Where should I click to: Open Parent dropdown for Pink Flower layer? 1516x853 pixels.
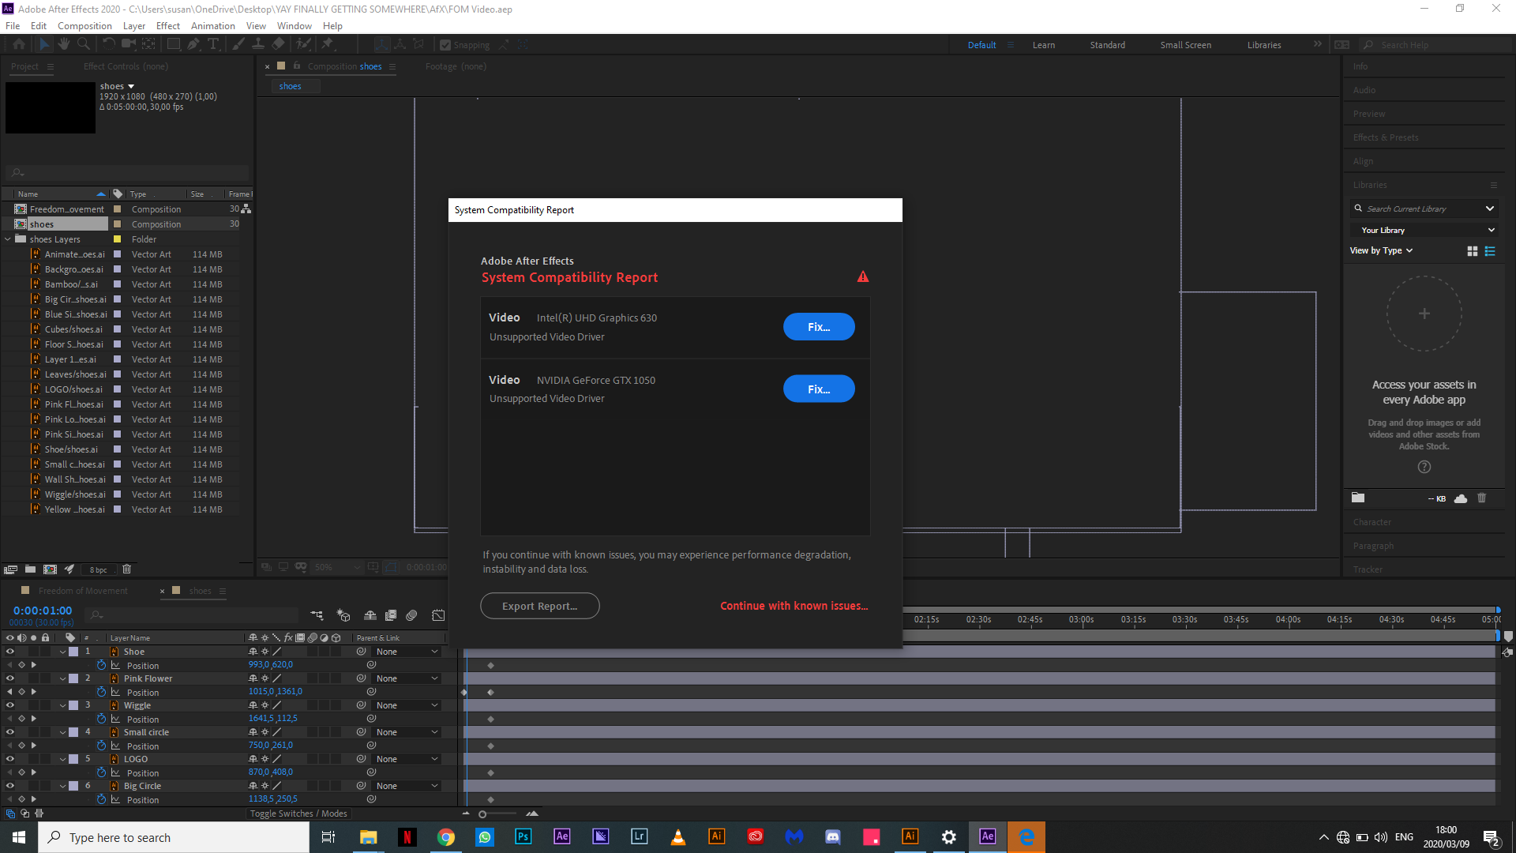pyautogui.click(x=407, y=678)
